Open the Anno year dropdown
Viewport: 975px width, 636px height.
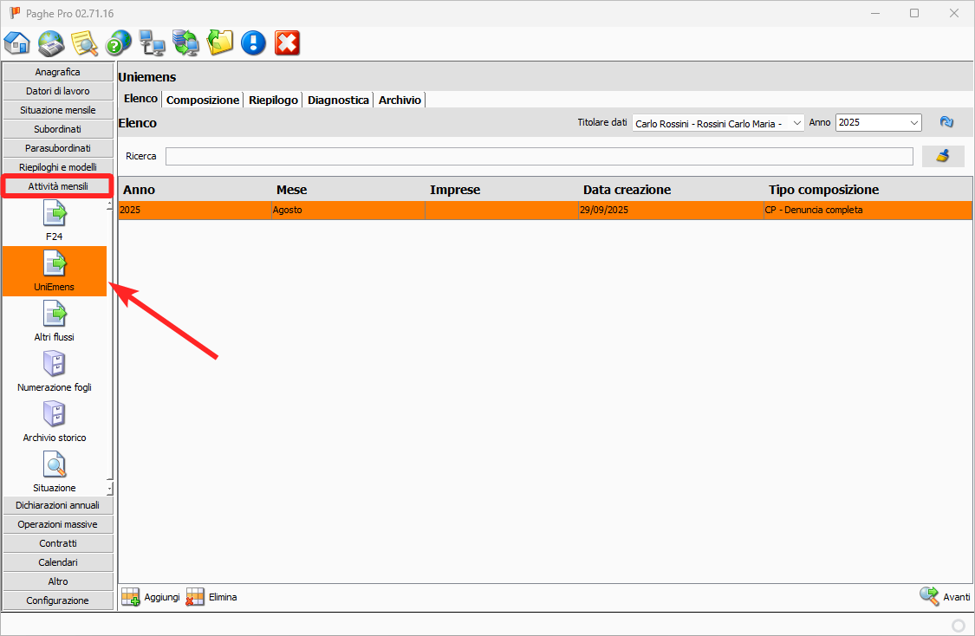tap(914, 123)
